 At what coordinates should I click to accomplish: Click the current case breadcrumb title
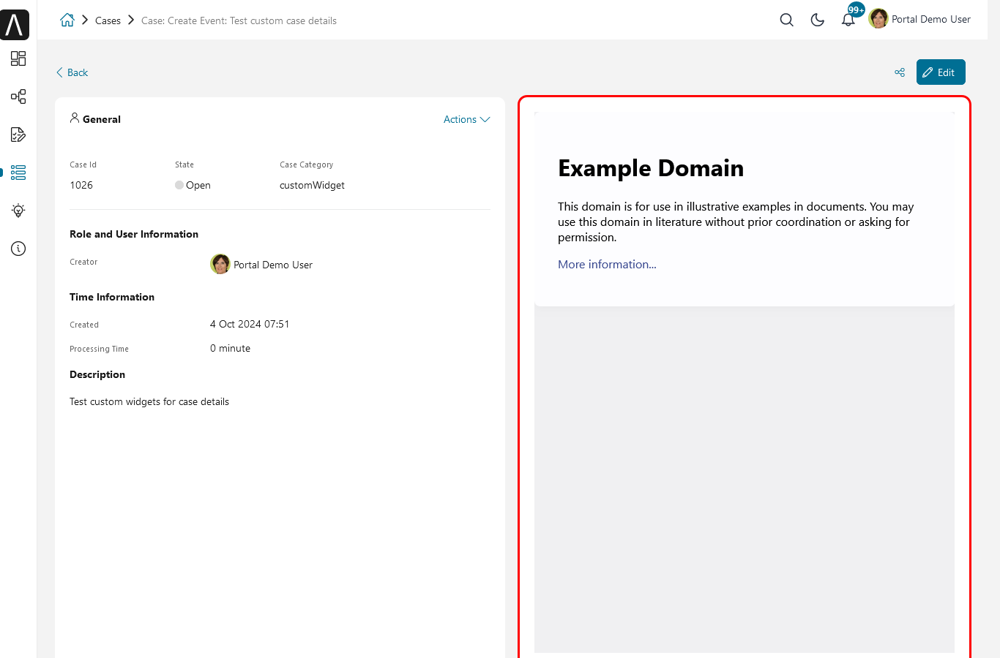[239, 20]
